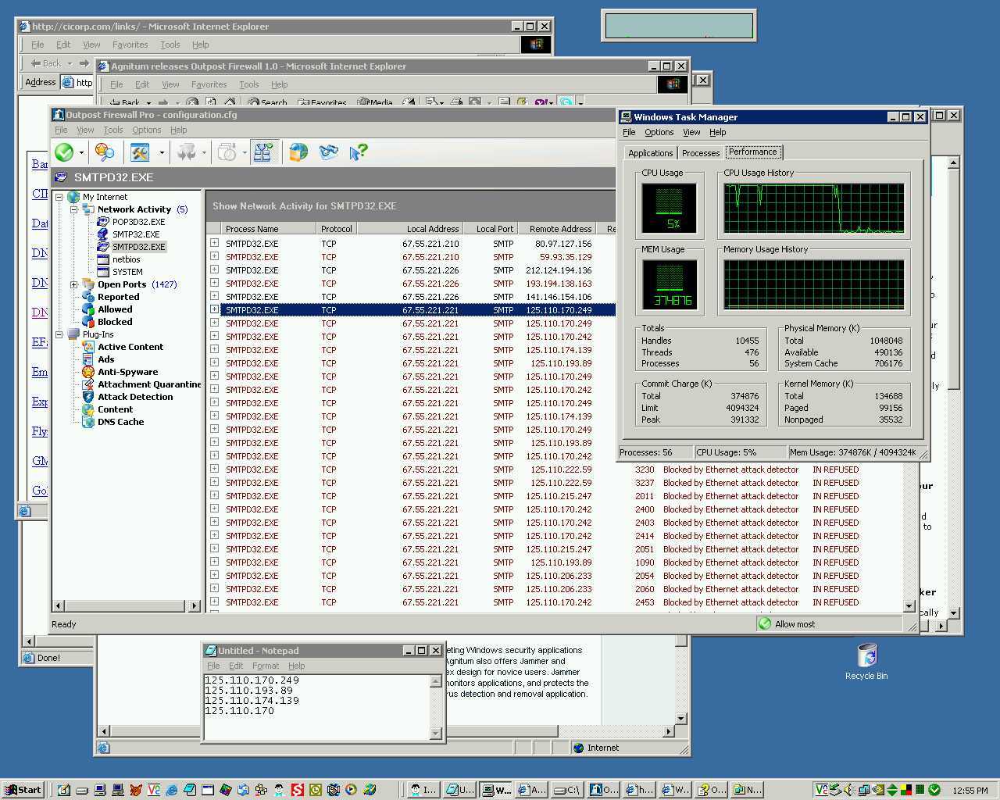Click the context help pointer icon
Viewport: 1000px width, 800px height.
(x=358, y=152)
